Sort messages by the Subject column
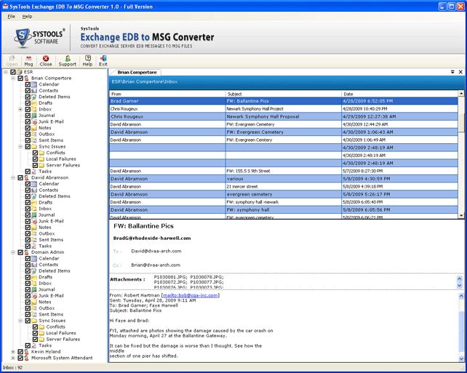Screen dimensions: 467x373 click(284, 94)
